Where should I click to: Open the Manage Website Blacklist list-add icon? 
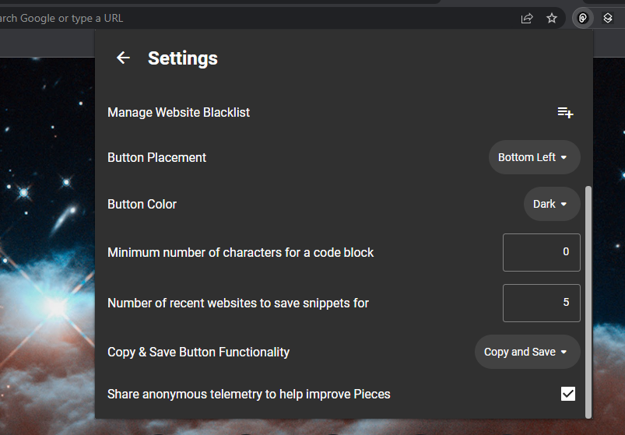pos(565,113)
